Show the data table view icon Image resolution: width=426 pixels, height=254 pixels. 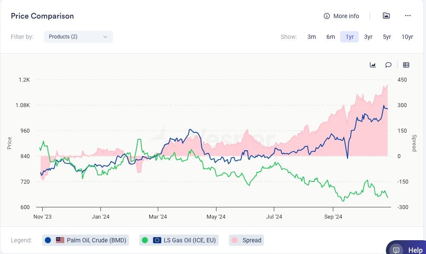coord(406,65)
